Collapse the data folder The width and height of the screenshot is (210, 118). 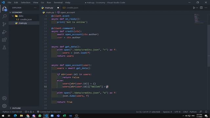click(x=21, y=16)
